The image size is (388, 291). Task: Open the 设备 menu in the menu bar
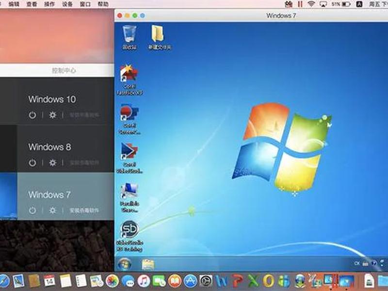click(x=67, y=4)
